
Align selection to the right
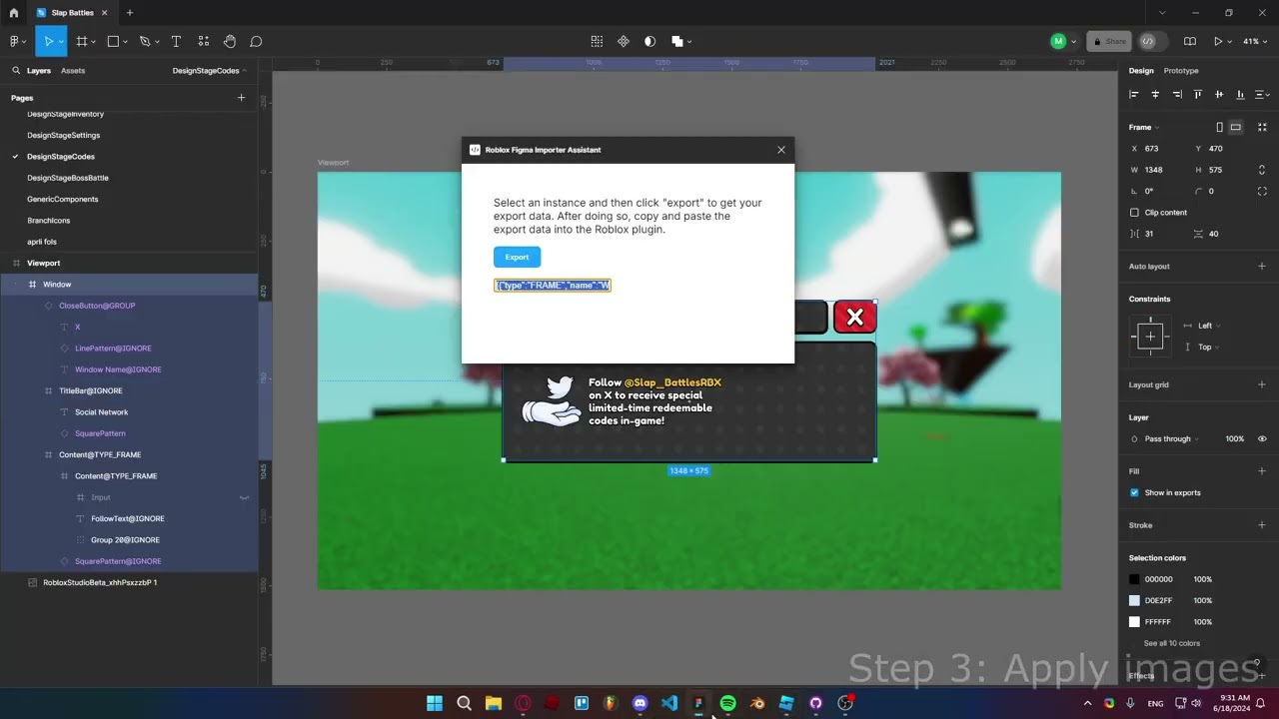click(1177, 94)
